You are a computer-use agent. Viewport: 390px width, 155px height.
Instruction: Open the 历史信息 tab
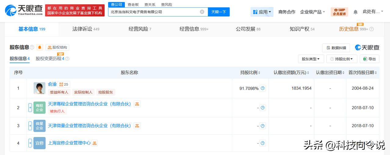[353, 29]
